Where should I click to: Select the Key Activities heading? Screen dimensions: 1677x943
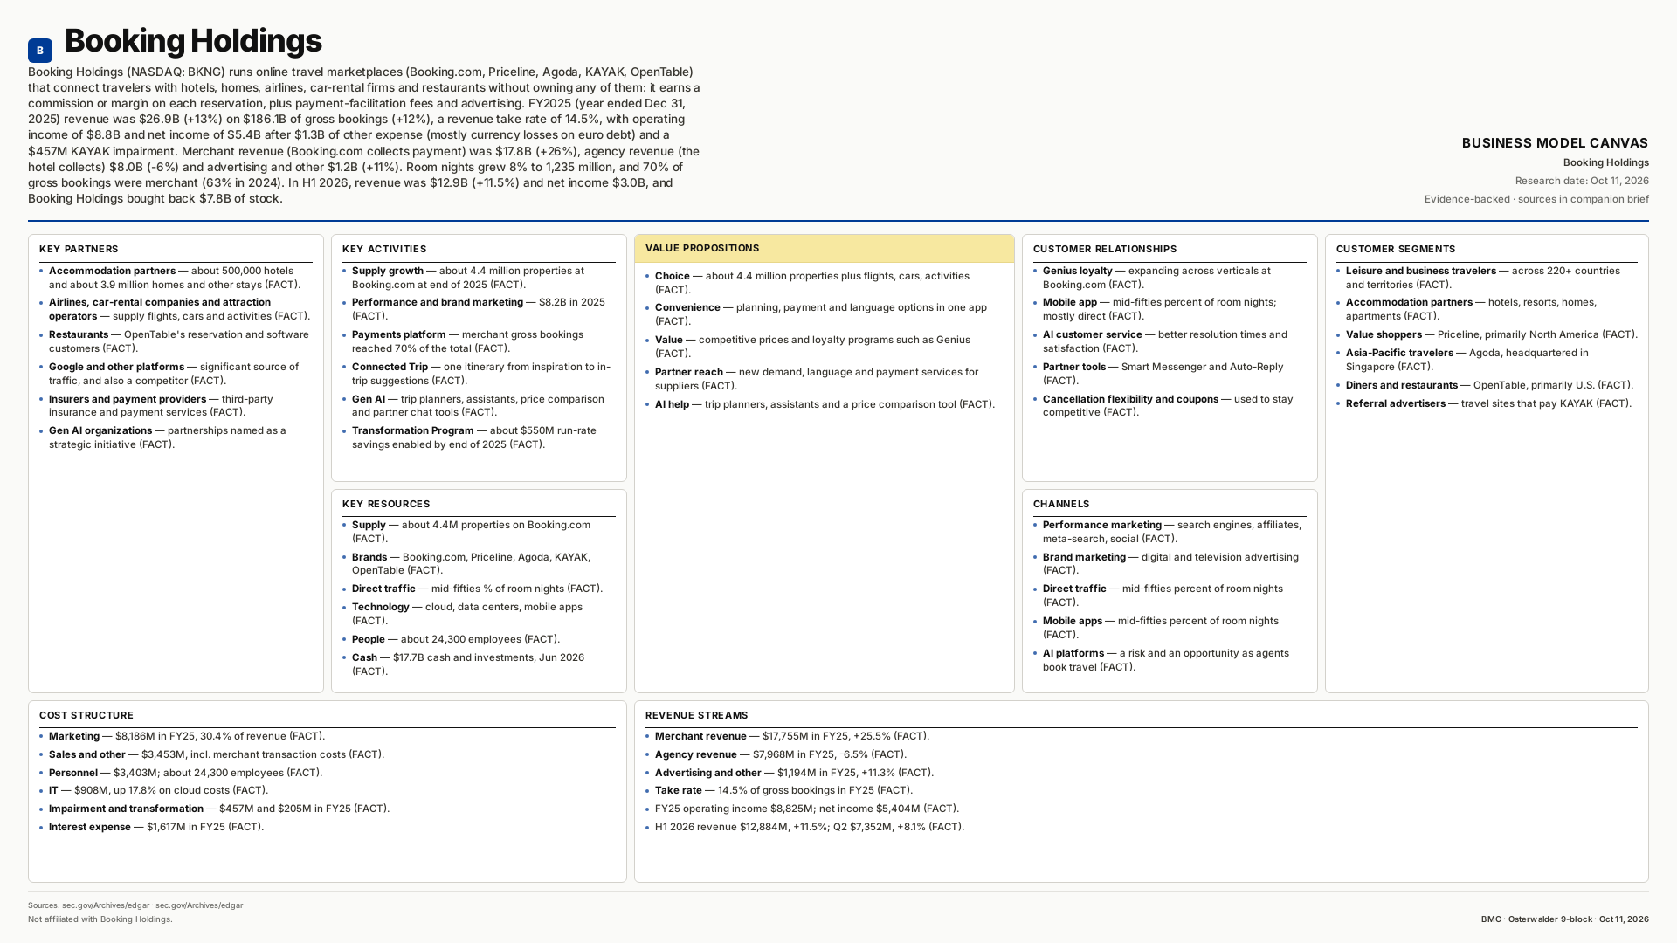point(384,249)
